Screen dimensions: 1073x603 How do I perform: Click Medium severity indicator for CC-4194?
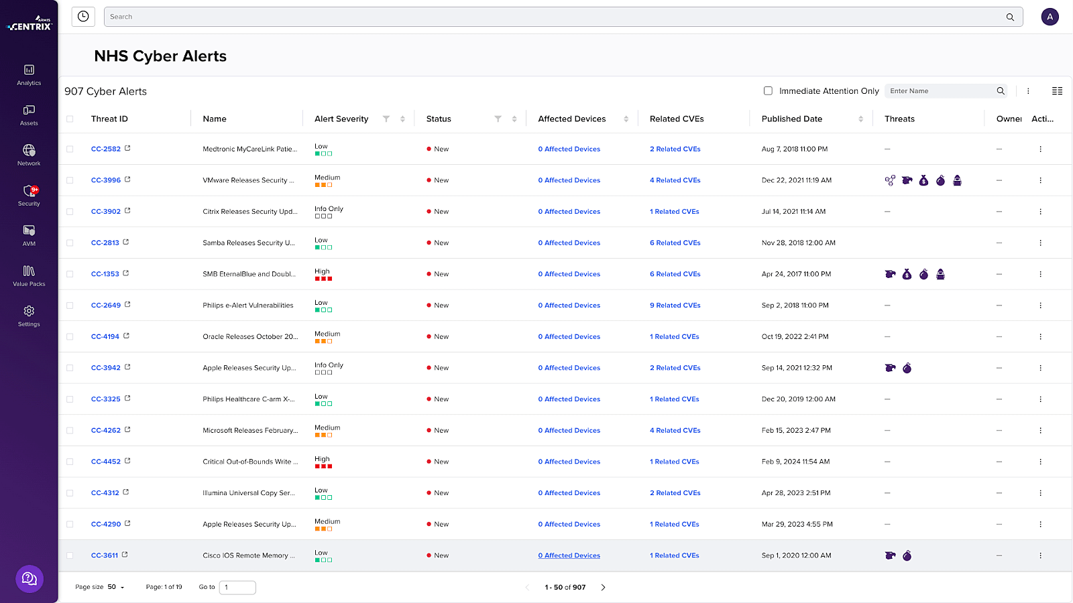pos(327,337)
